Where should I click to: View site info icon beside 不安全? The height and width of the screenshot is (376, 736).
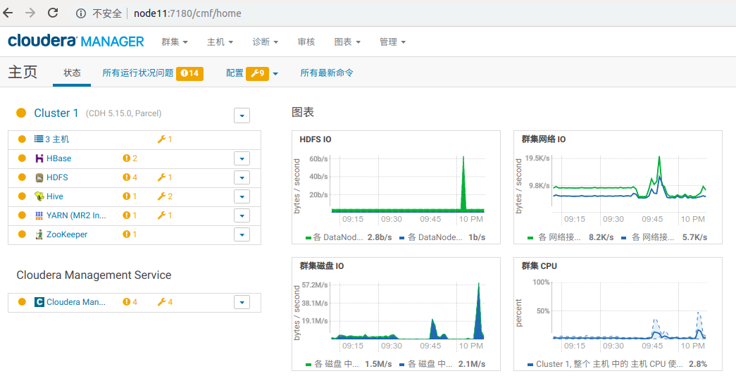coord(81,13)
